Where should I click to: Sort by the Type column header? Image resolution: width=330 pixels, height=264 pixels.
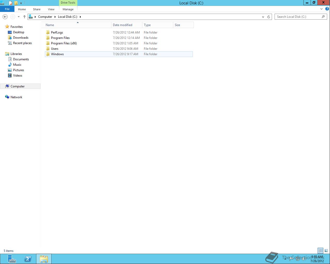158,25
